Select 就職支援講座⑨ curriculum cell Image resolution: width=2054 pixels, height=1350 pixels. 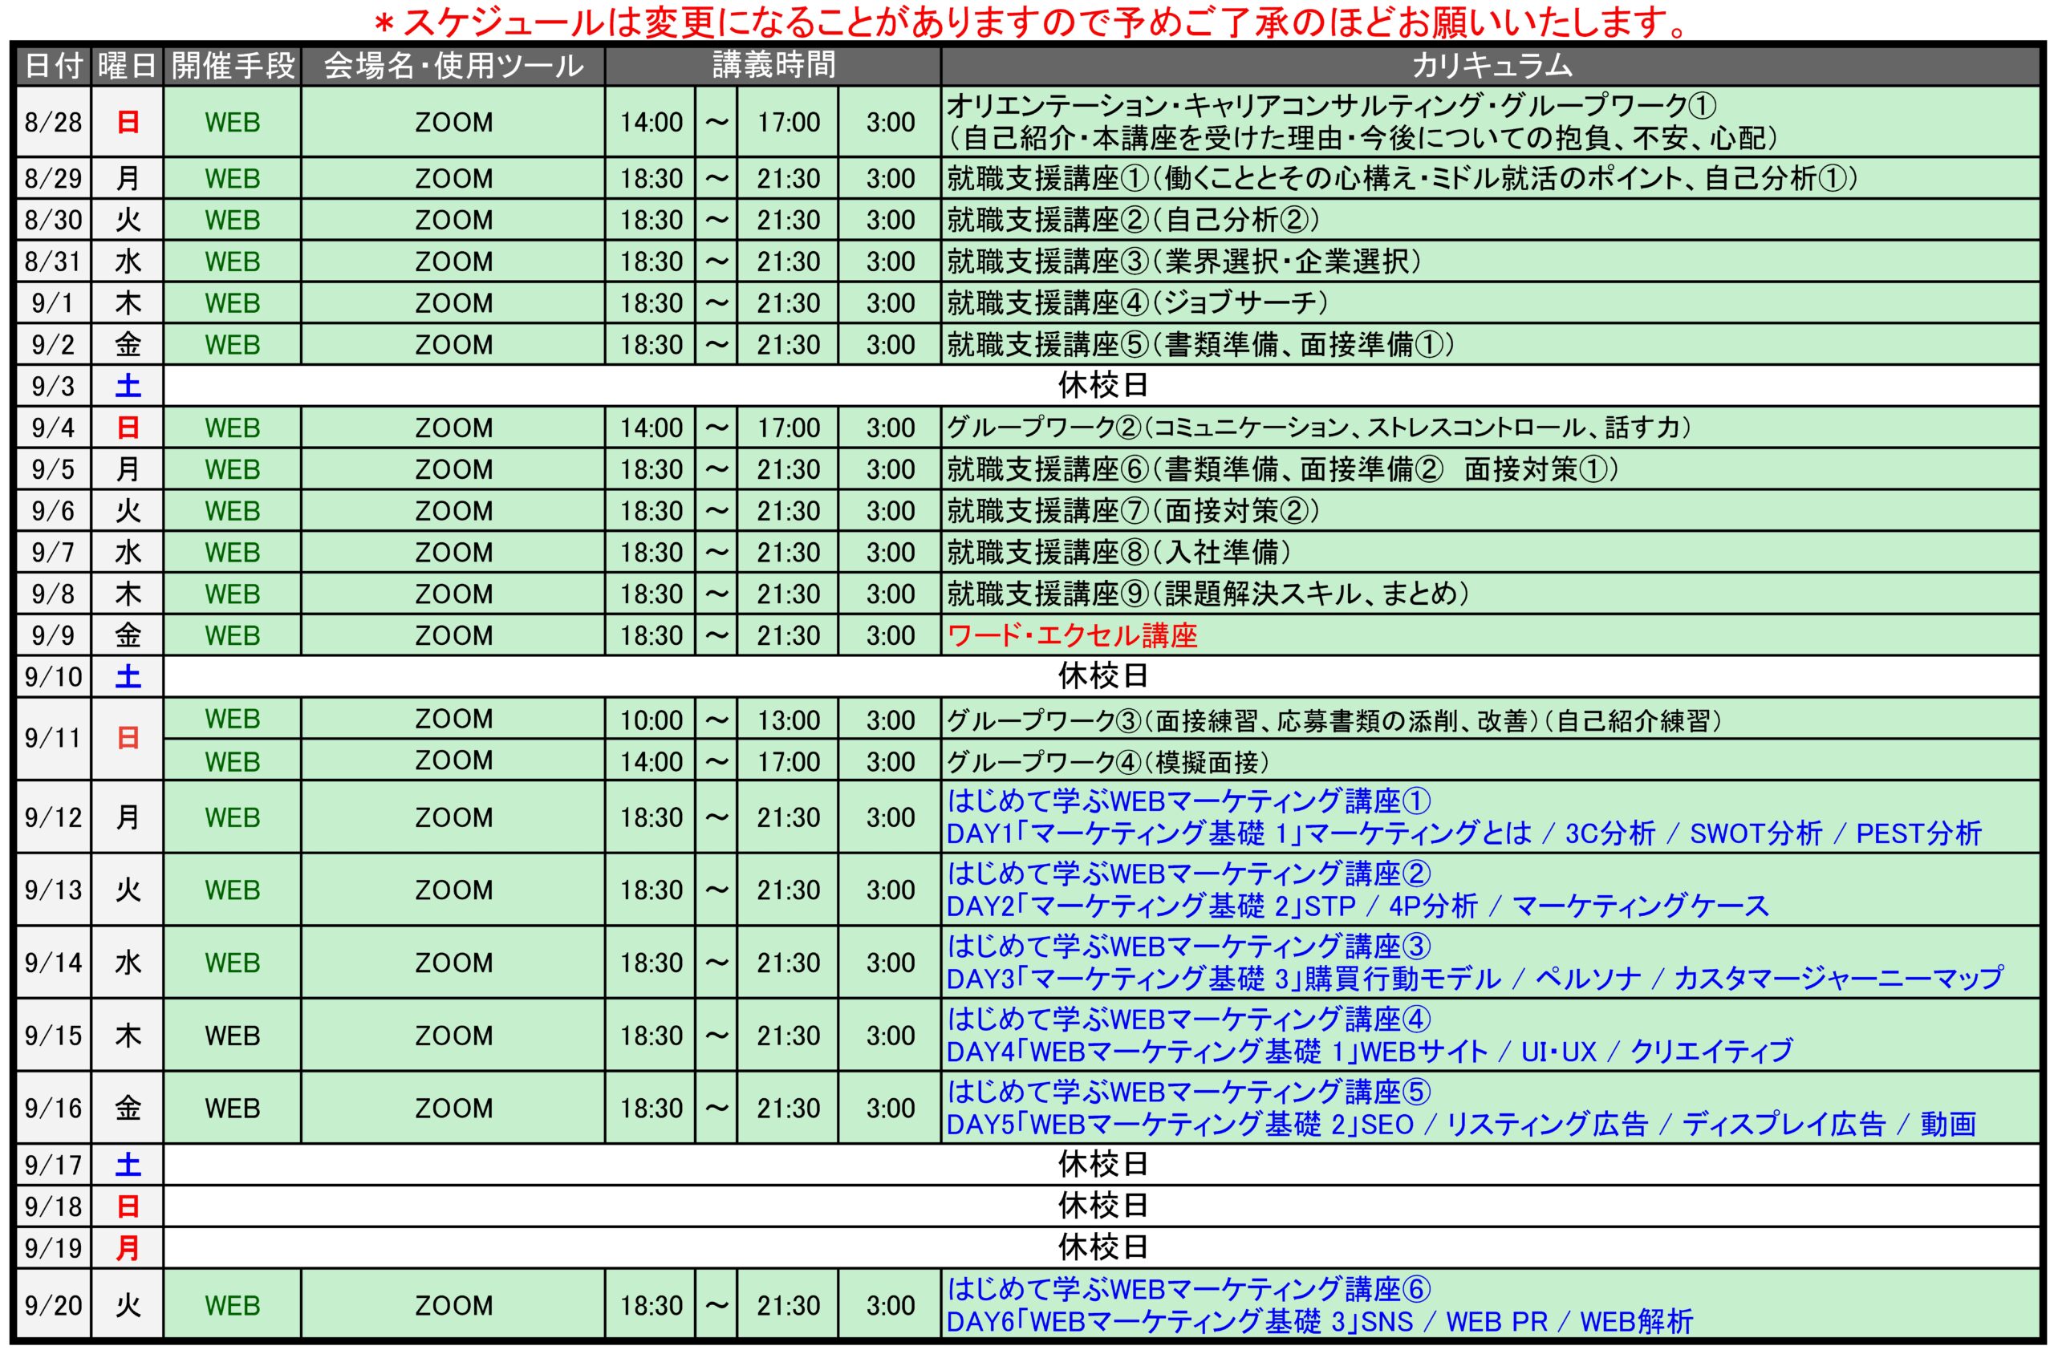[1492, 594]
